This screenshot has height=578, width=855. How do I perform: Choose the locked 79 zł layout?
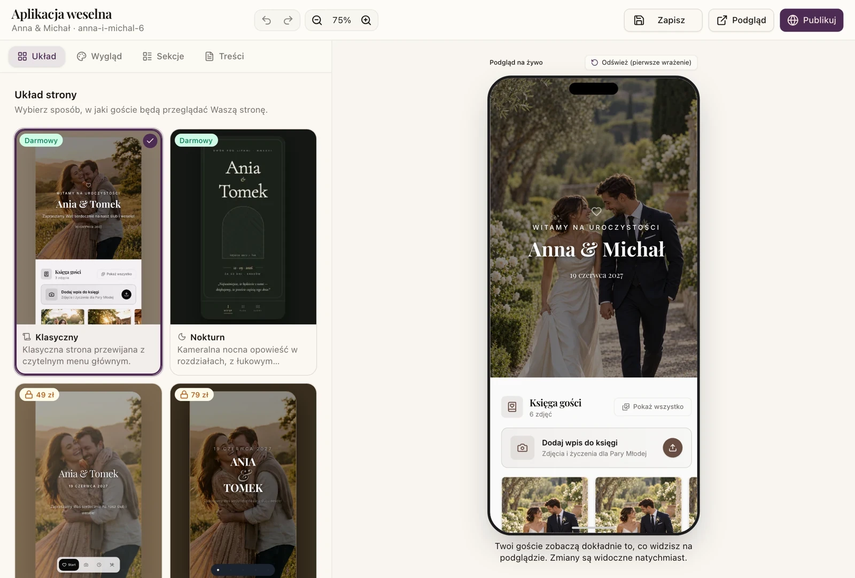(x=243, y=481)
